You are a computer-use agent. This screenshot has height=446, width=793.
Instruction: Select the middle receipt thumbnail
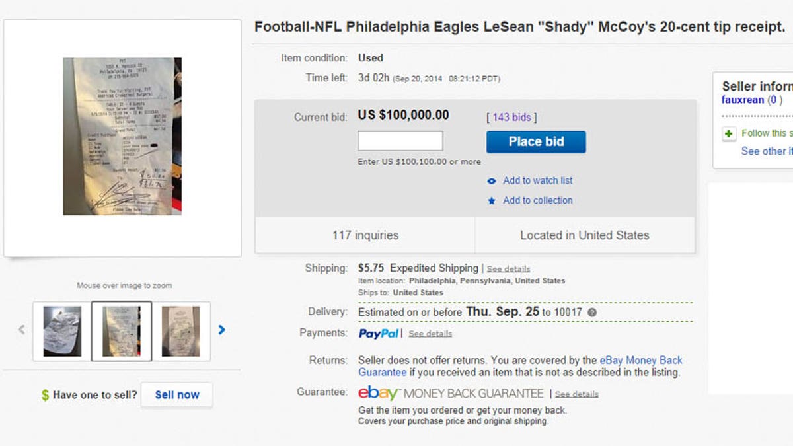(x=122, y=331)
